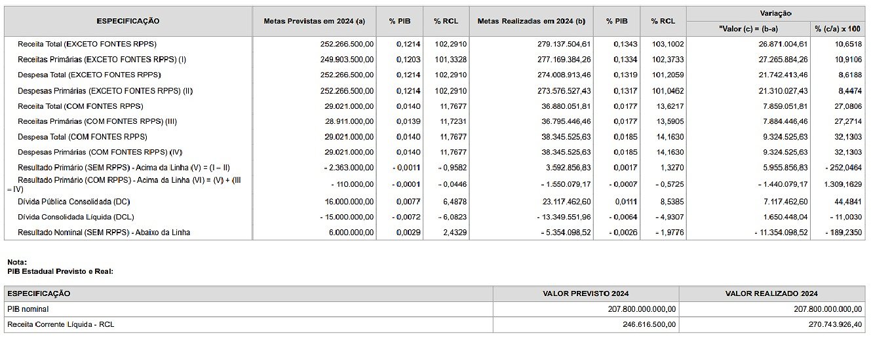Click the 'Variação' header cell
Screen dimensions: 871x338
pos(777,13)
